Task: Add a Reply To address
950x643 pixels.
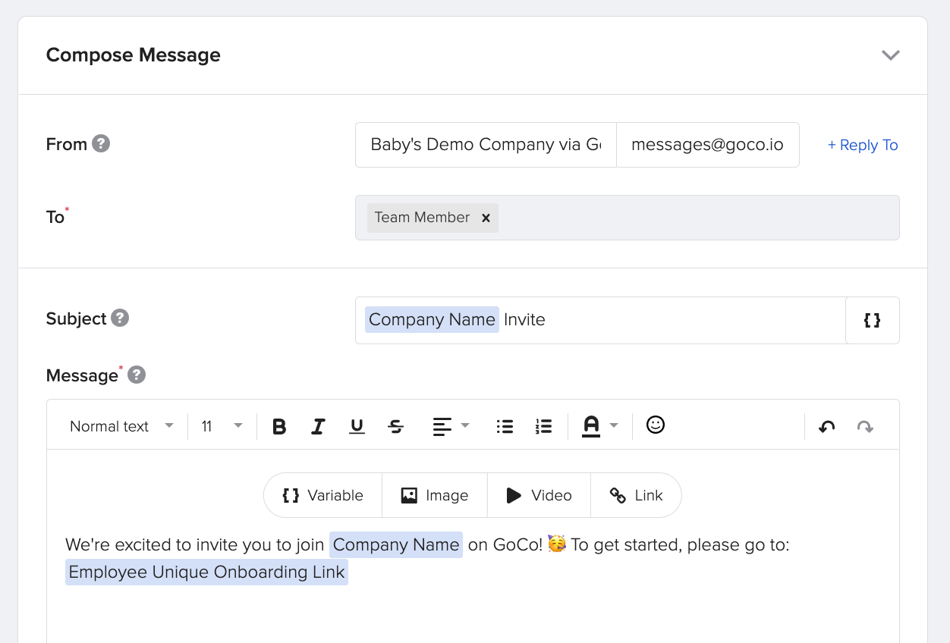Action: pos(862,144)
